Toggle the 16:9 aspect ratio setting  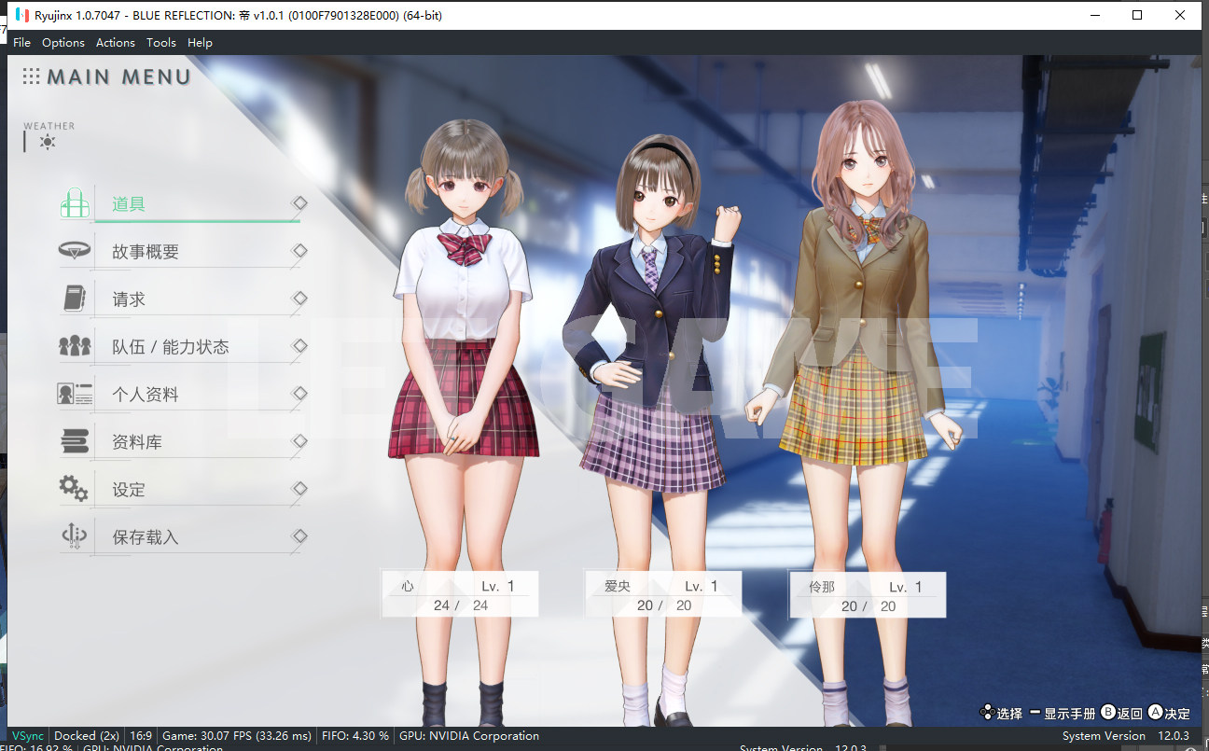(x=141, y=736)
